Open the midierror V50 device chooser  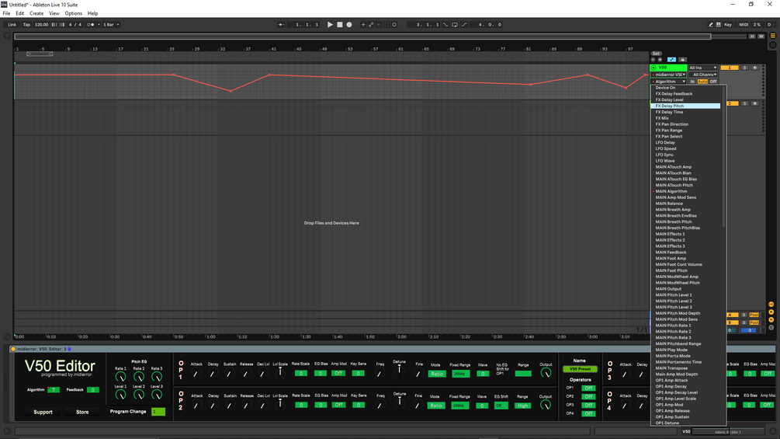pos(669,75)
